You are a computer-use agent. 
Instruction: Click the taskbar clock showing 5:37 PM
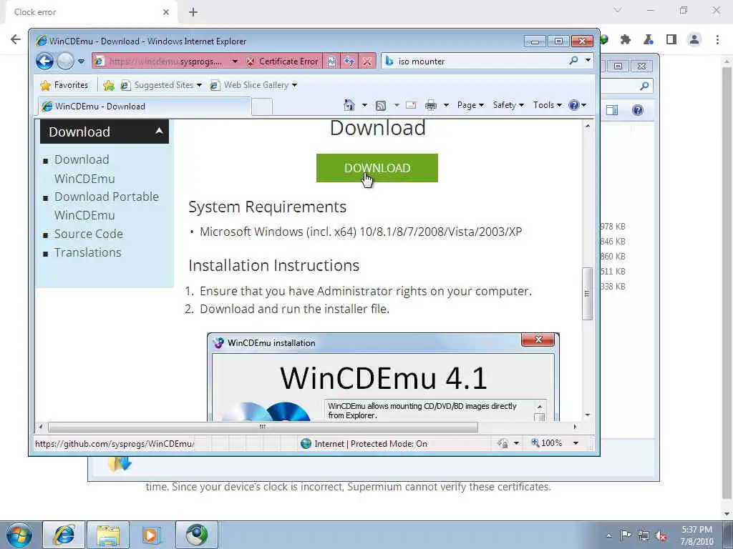tap(696, 535)
